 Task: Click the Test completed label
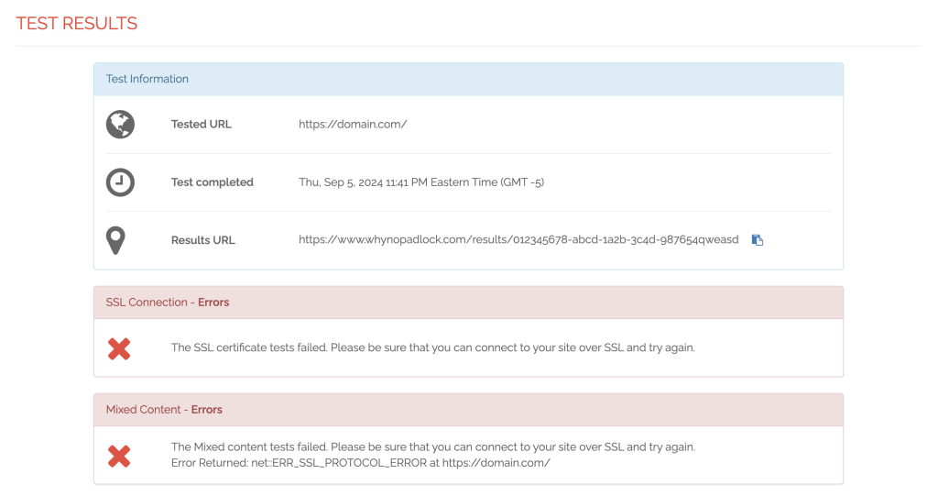coord(213,182)
